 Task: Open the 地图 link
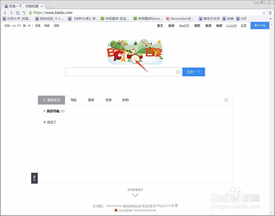197,25
